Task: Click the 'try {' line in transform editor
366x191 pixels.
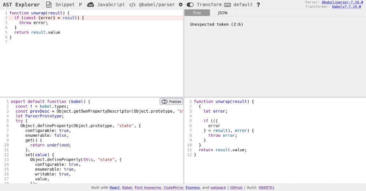Action: click(x=22, y=121)
